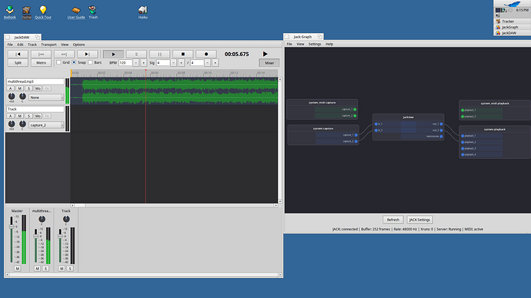The width and height of the screenshot is (531, 298).
Task: Click the Master mute M button in the mixer
Action: (17, 269)
